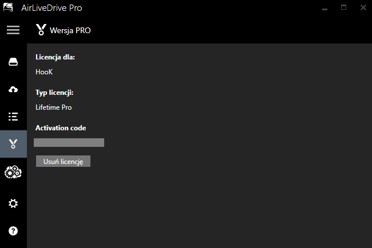Open the hamburger menu
The image size is (372, 248).
[x=13, y=30]
